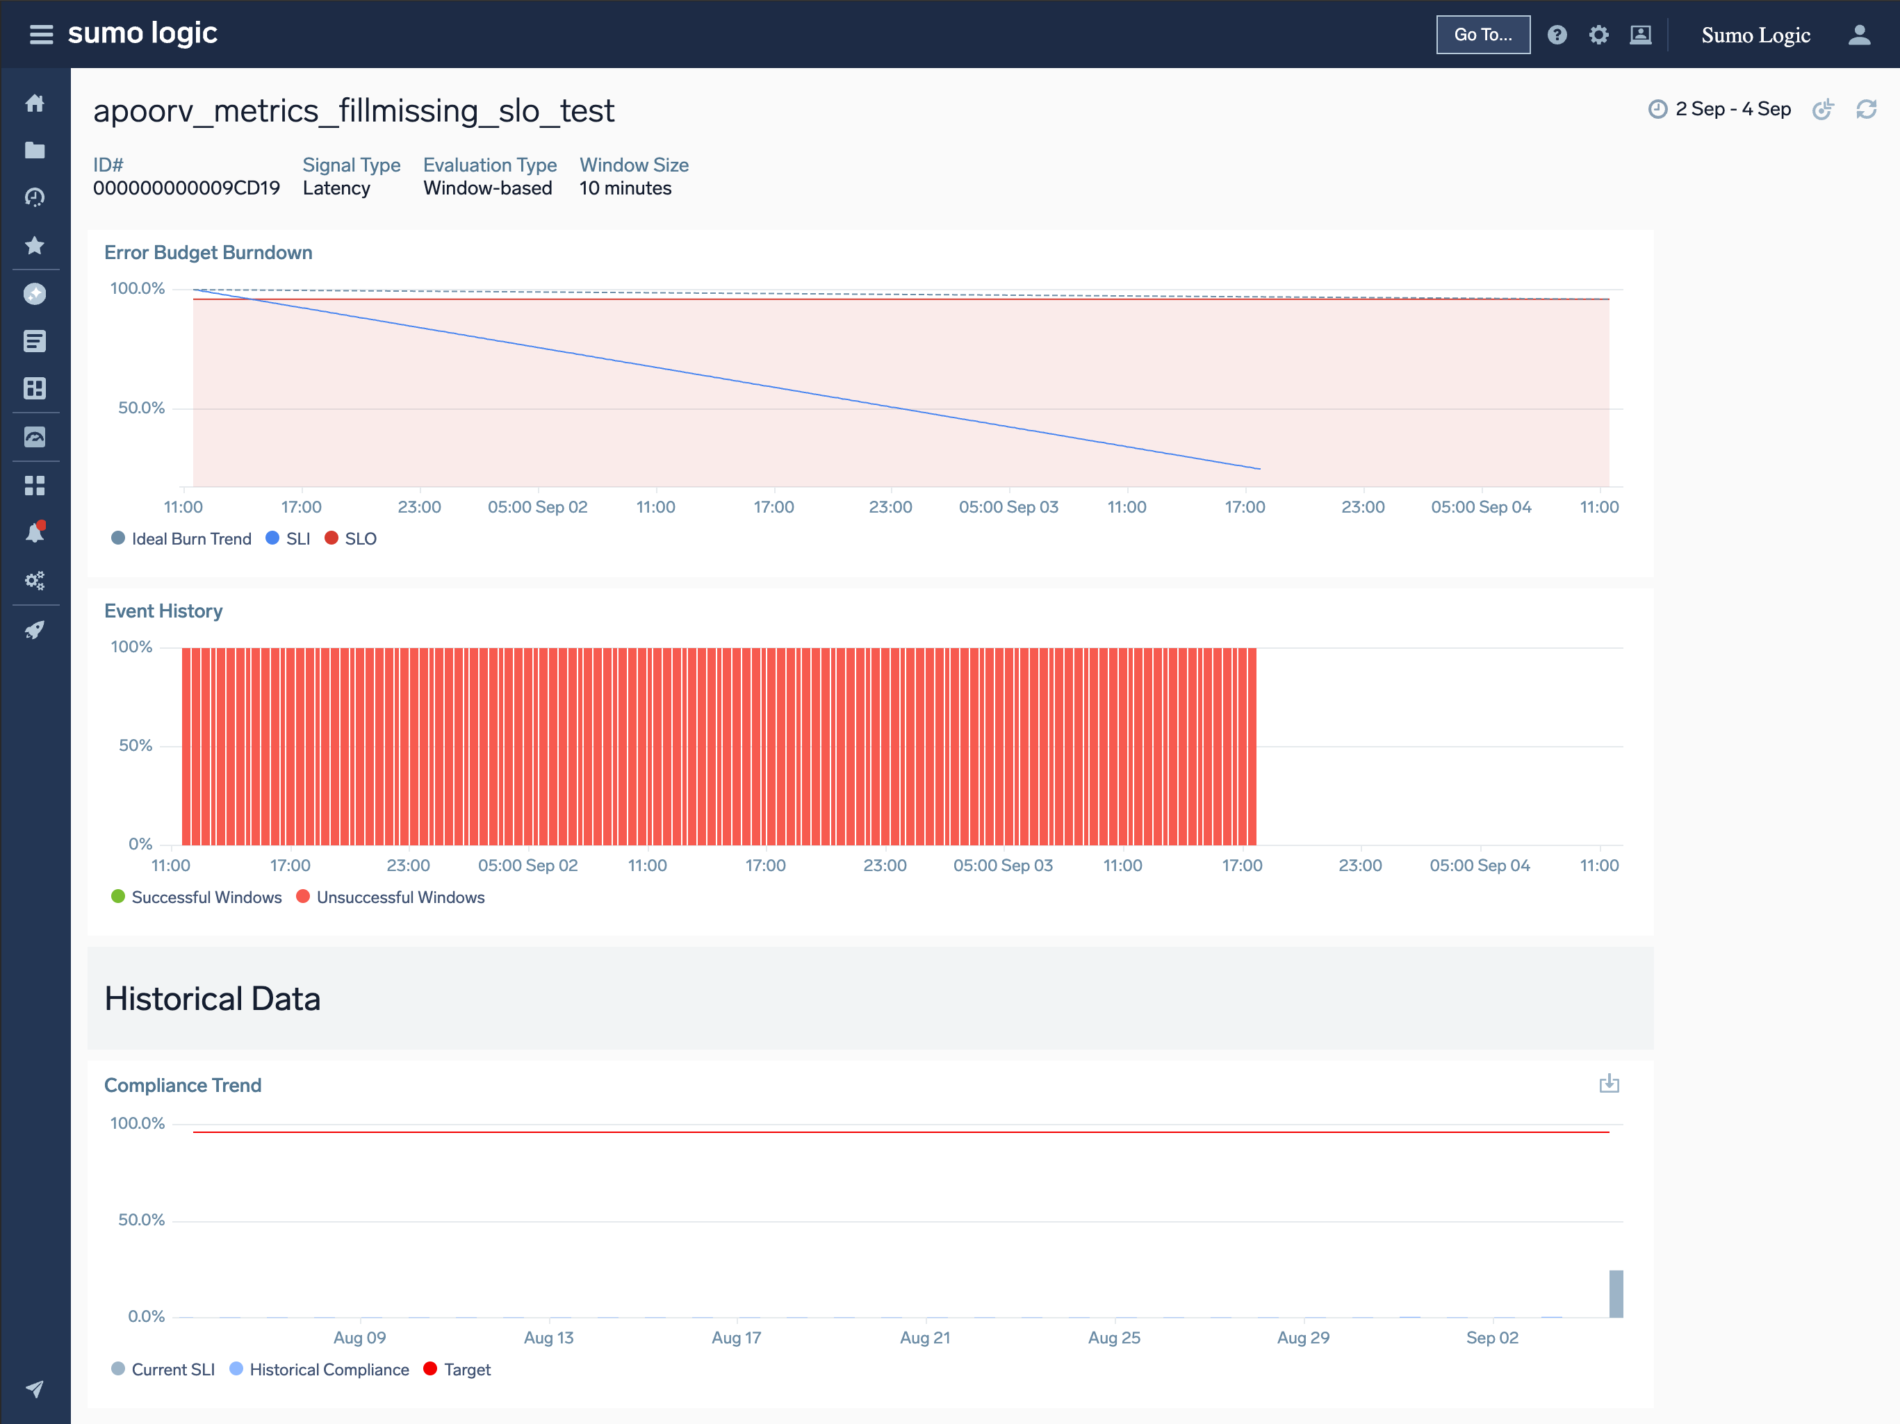Viewport: 1900px width, 1424px height.
Task: Open Favorites via the star sidebar icon
Action: 35,245
